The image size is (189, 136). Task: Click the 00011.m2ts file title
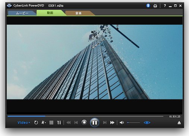tap(56, 6)
